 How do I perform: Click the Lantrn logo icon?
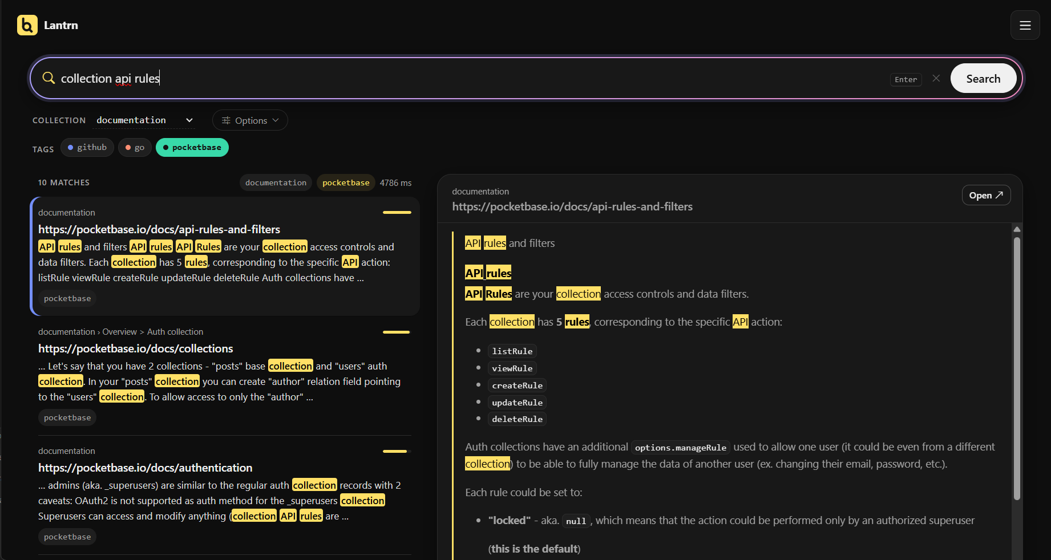(x=27, y=25)
